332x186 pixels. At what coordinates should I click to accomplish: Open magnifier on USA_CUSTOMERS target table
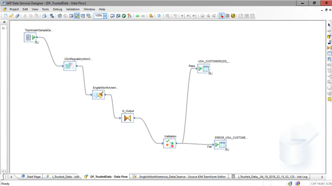click(x=210, y=73)
